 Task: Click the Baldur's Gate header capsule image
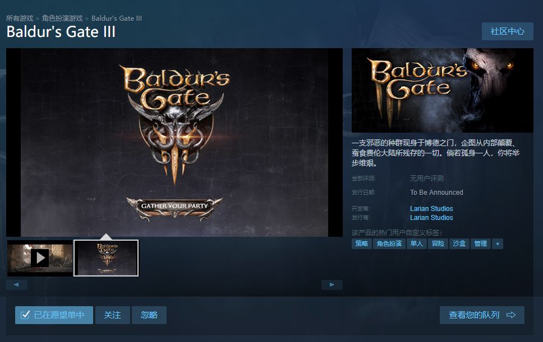[x=443, y=90]
